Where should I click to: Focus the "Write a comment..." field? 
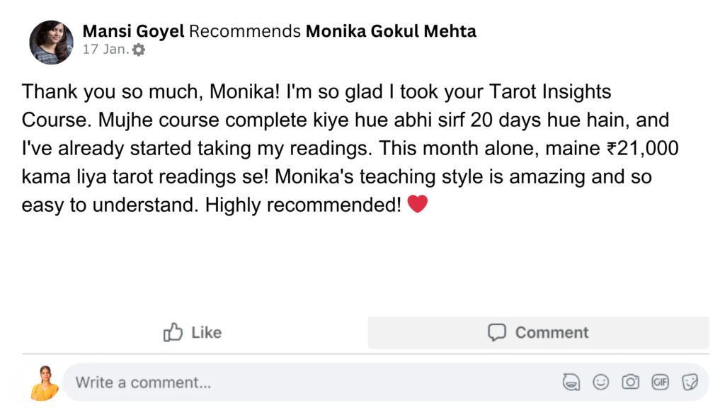pyautogui.click(x=283, y=382)
